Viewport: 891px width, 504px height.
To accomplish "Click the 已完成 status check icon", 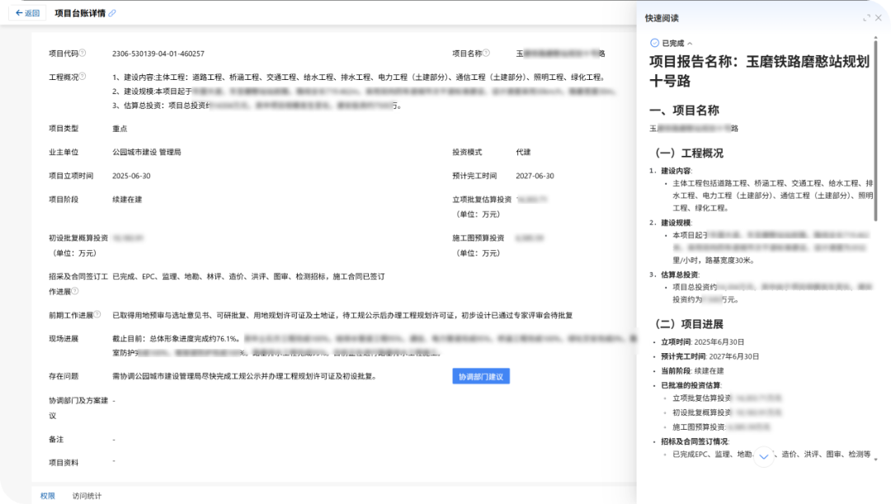I will (654, 43).
